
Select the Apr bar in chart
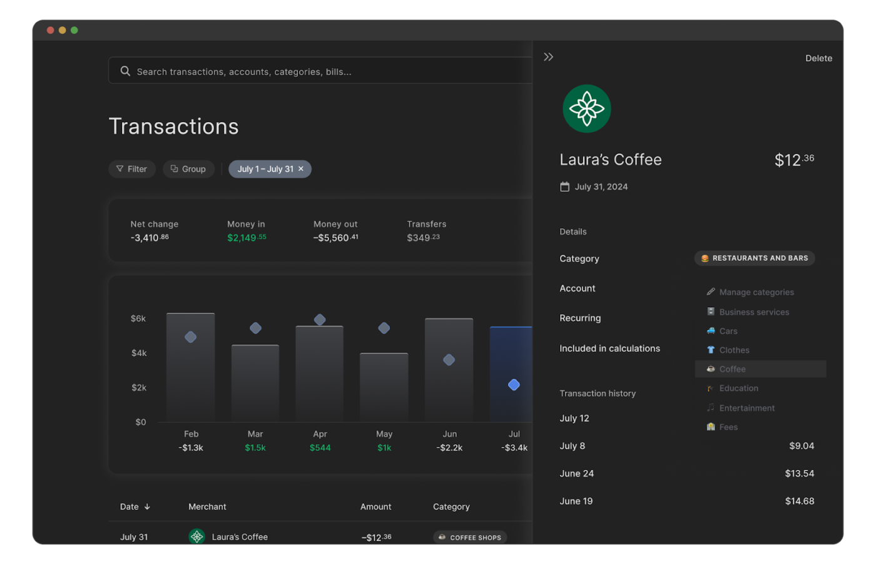coord(320,374)
